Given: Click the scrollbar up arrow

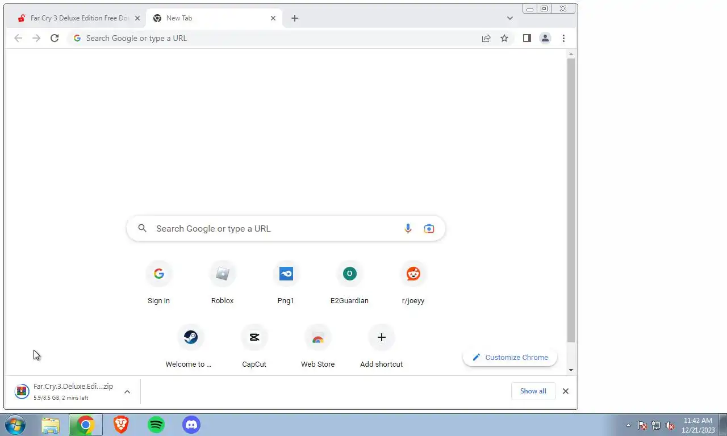Looking at the screenshot, I should click(571, 54).
